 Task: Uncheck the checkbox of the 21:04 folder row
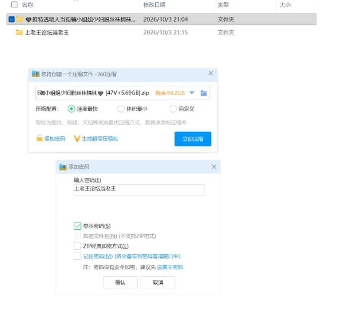point(12,19)
